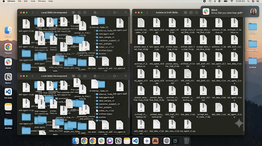262x146 pixels.
Task: Switch upper Local Skills Development window to gallery view
Action: coord(85,13)
